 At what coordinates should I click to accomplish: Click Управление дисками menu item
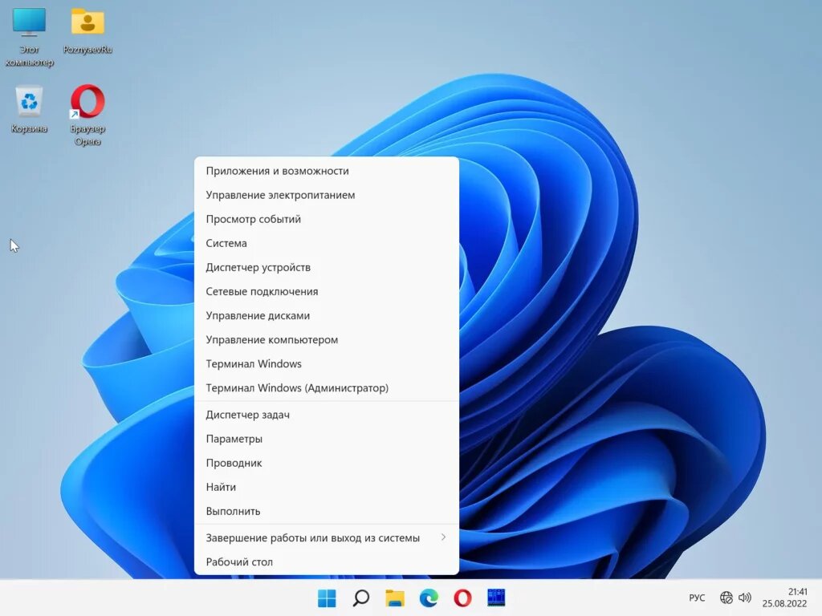[326, 315]
